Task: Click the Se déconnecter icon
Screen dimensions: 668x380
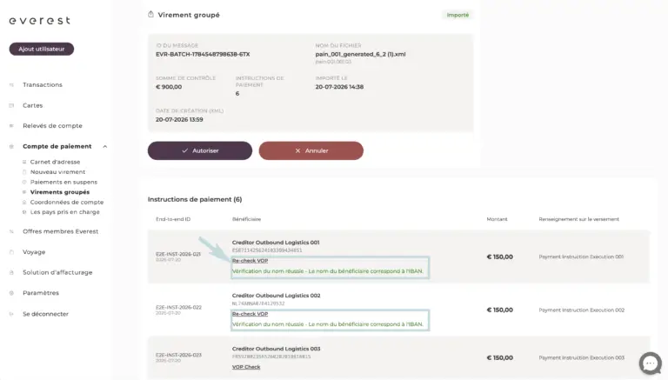Action: (x=11, y=314)
